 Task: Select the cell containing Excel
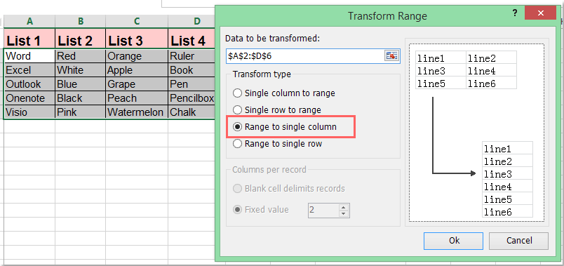tap(29, 69)
